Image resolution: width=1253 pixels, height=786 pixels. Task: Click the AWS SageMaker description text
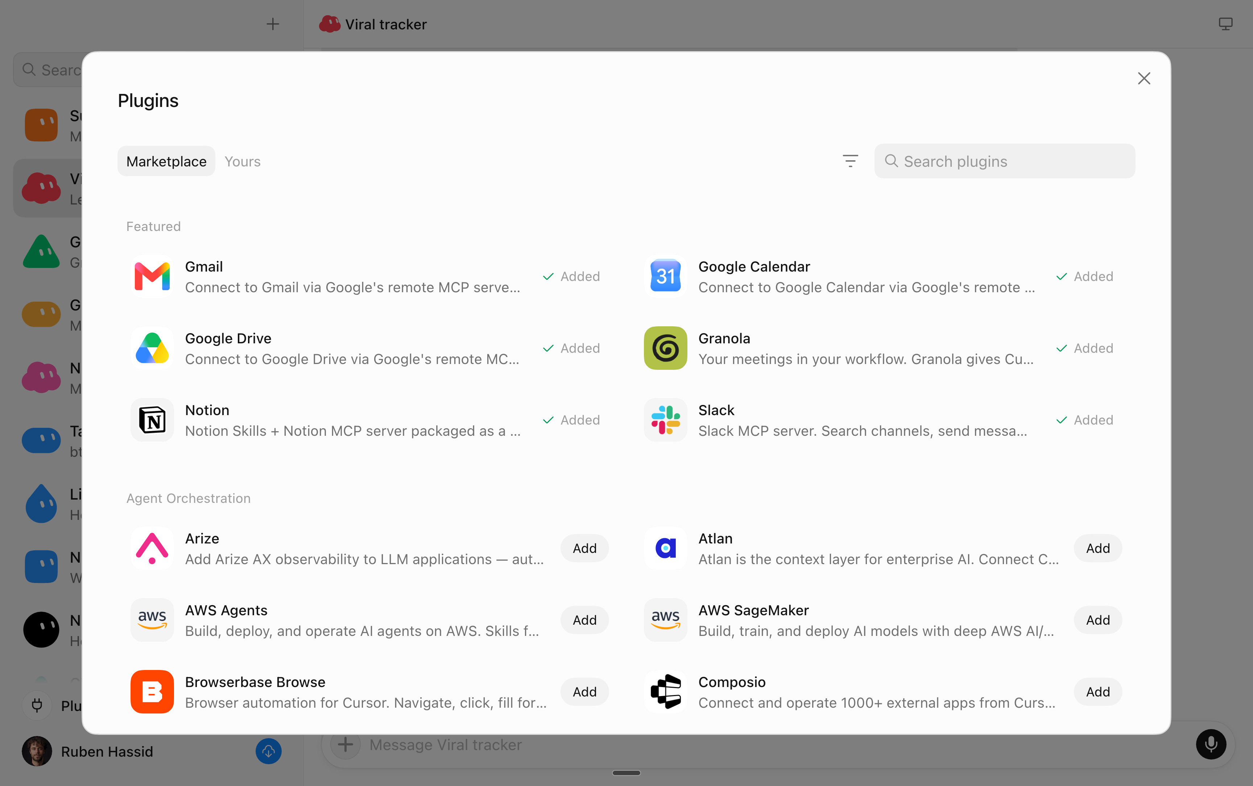[x=876, y=631]
